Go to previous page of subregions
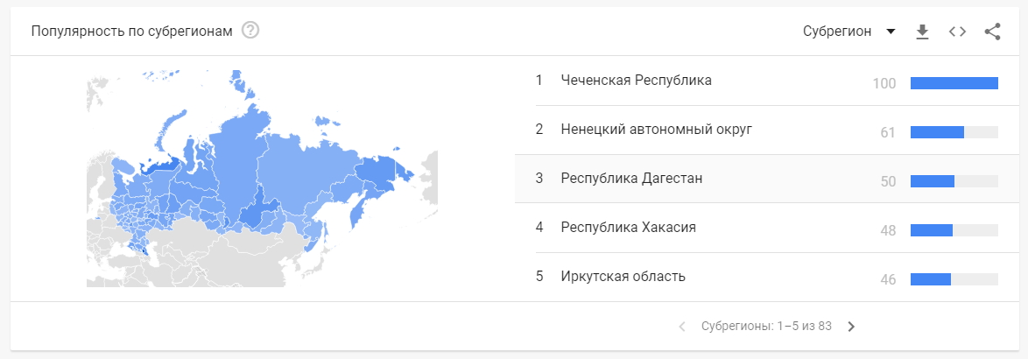 pos(682,327)
